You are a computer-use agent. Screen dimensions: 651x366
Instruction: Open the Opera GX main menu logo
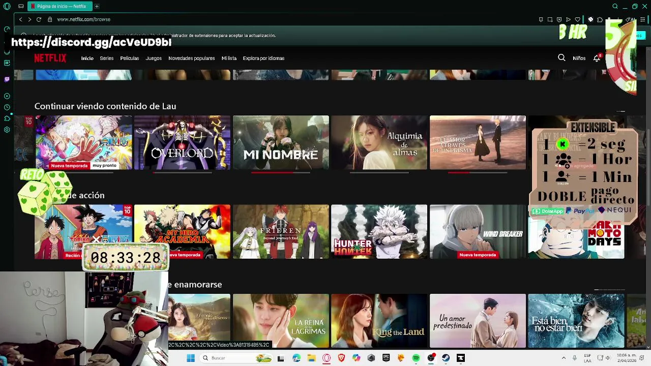(7, 6)
